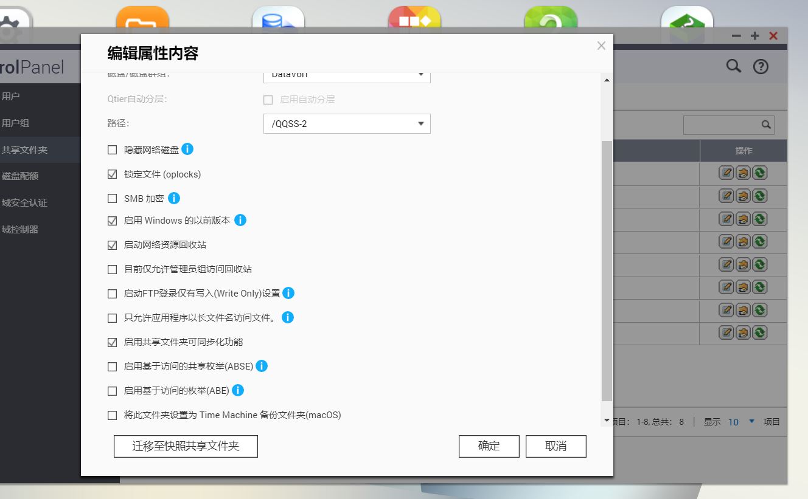Viewport: 808px width, 499px height.
Task: Tick Time Machine 备份文件夹(macOS) checkbox
Action: point(112,415)
